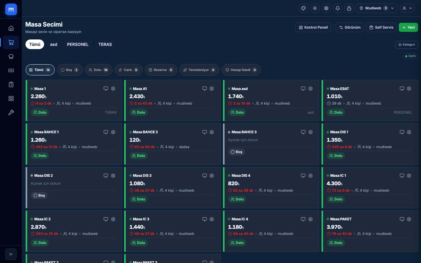Open settings gear on Masa DIS 3 card
The width and height of the screenshot is (421, 263).
pyautogui.click(x=212, y=176)
